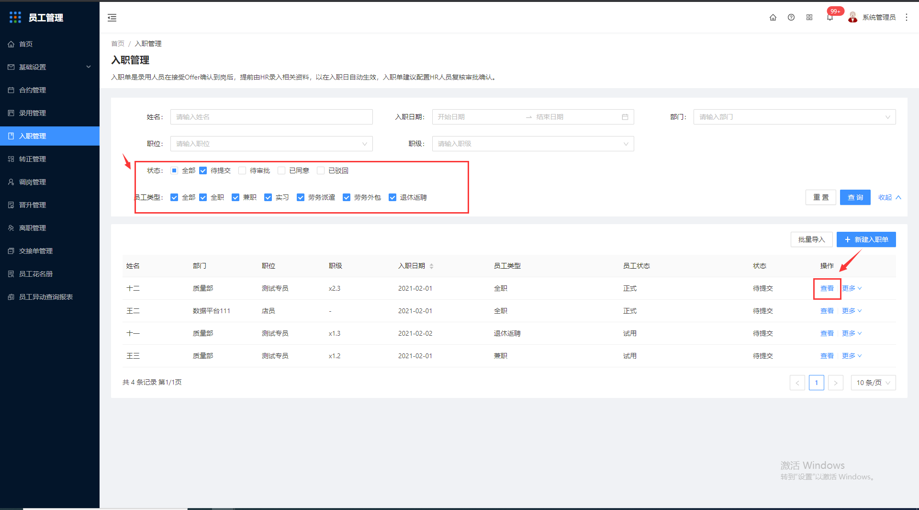Open the 10 条/页 page size dropdown
This screenshot has width=919, height=510.
coord(874,383)
